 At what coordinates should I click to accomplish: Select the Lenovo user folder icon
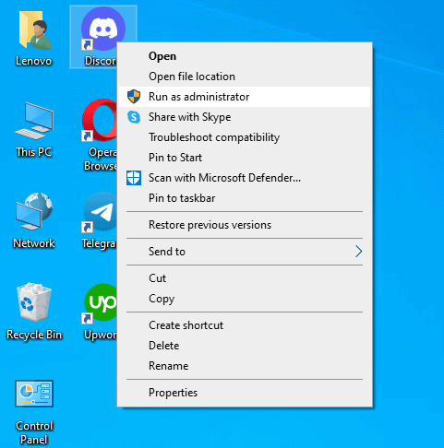[x=34, y=30]
